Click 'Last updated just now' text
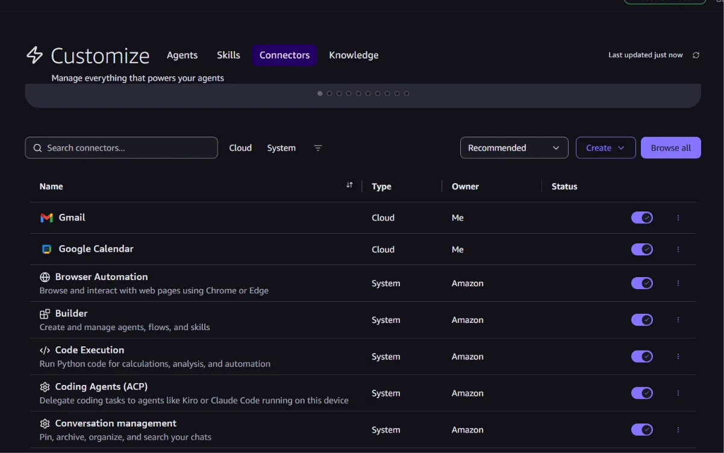 pyautogui.click(x=645, y=55)
